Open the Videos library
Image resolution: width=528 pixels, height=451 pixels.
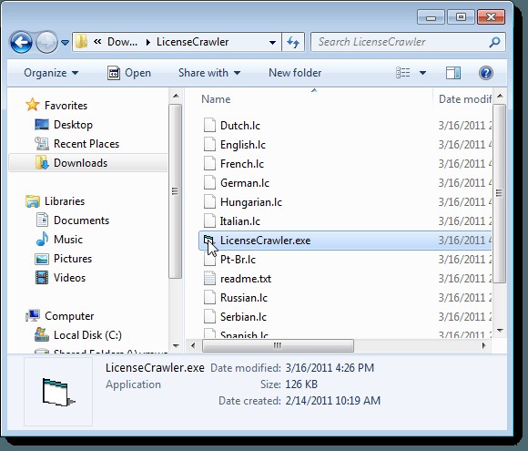60,278
